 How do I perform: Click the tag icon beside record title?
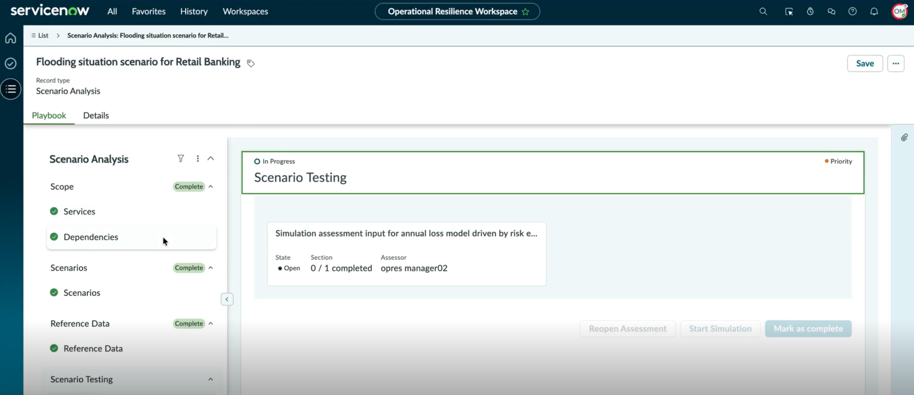(250, 63)
